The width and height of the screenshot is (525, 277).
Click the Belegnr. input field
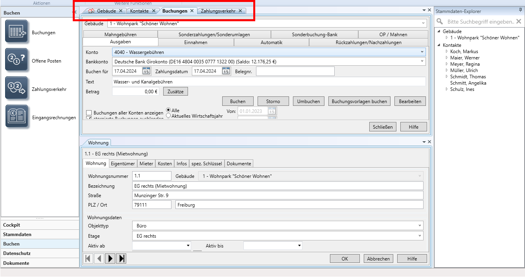point(295,71)
